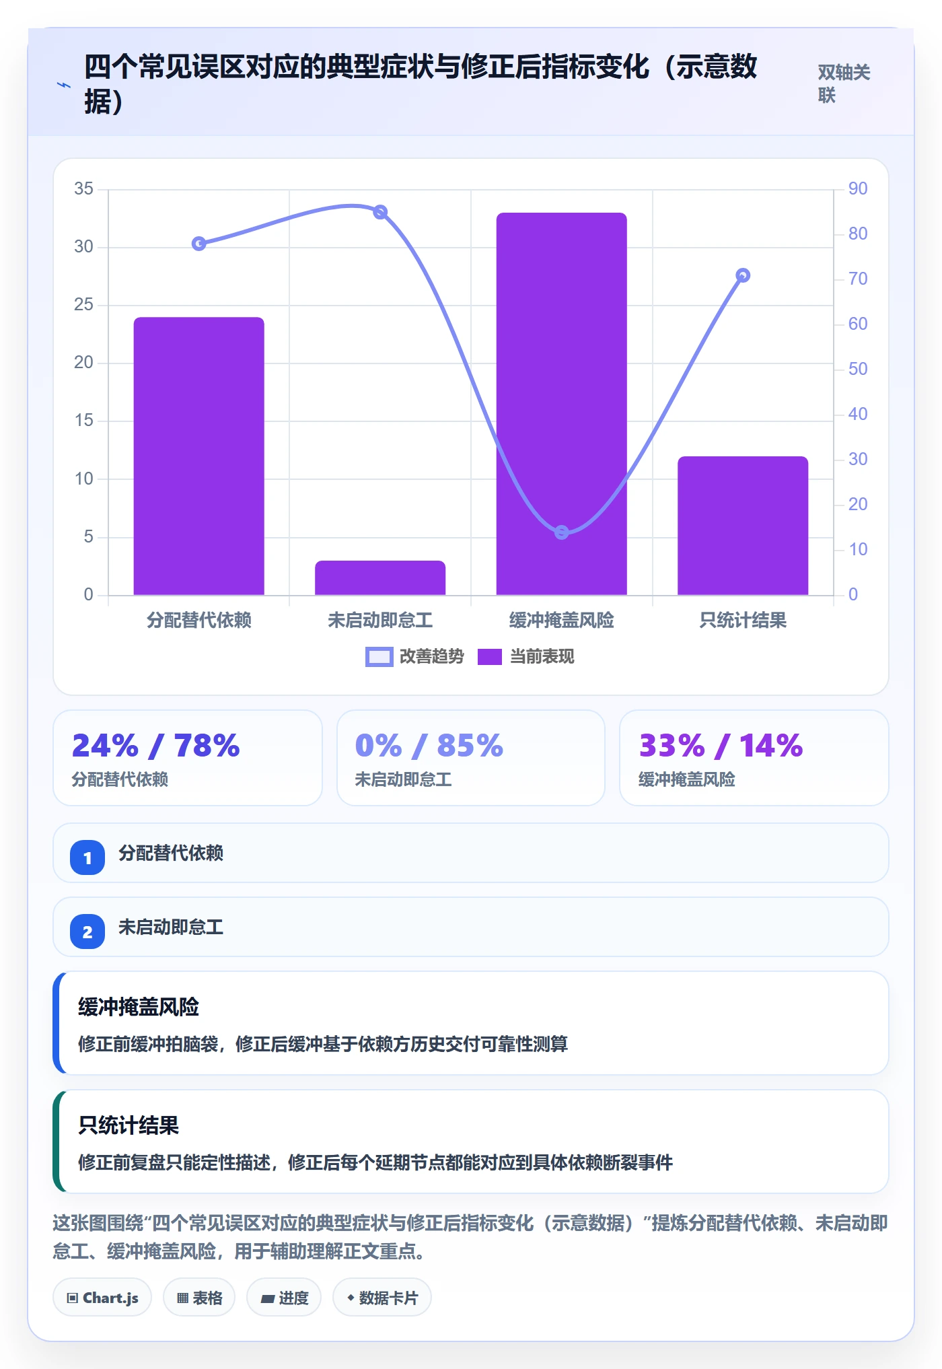This screenshot has width=942, height=1369.
Task: Click the 修正前复盘只能定性描述 description
Action: (375, 1162)
